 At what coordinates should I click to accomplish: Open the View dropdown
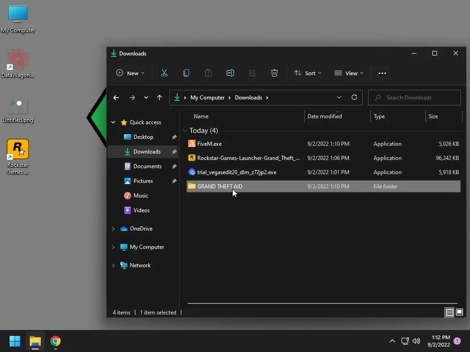coord(349,73)
